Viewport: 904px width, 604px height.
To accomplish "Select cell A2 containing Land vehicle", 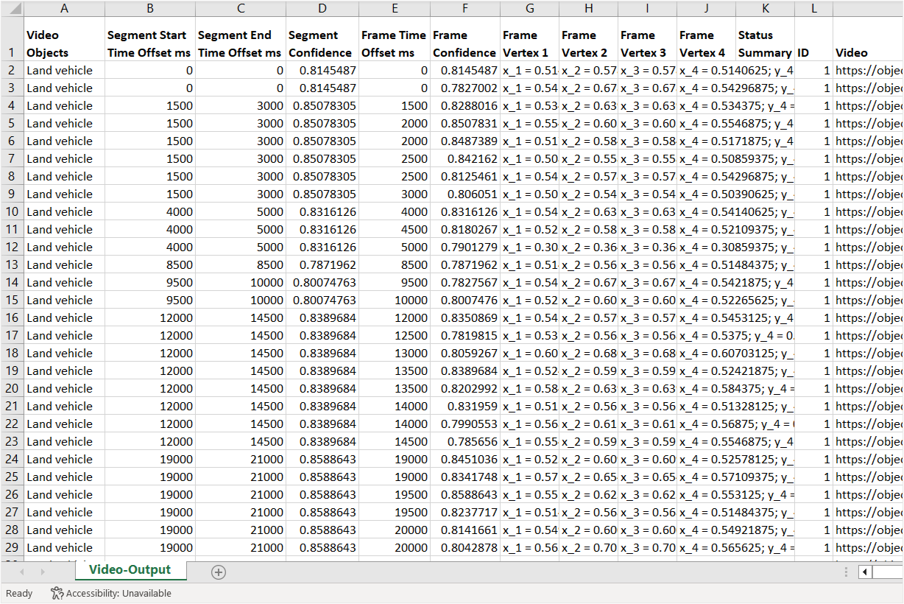I will point(64,70).
